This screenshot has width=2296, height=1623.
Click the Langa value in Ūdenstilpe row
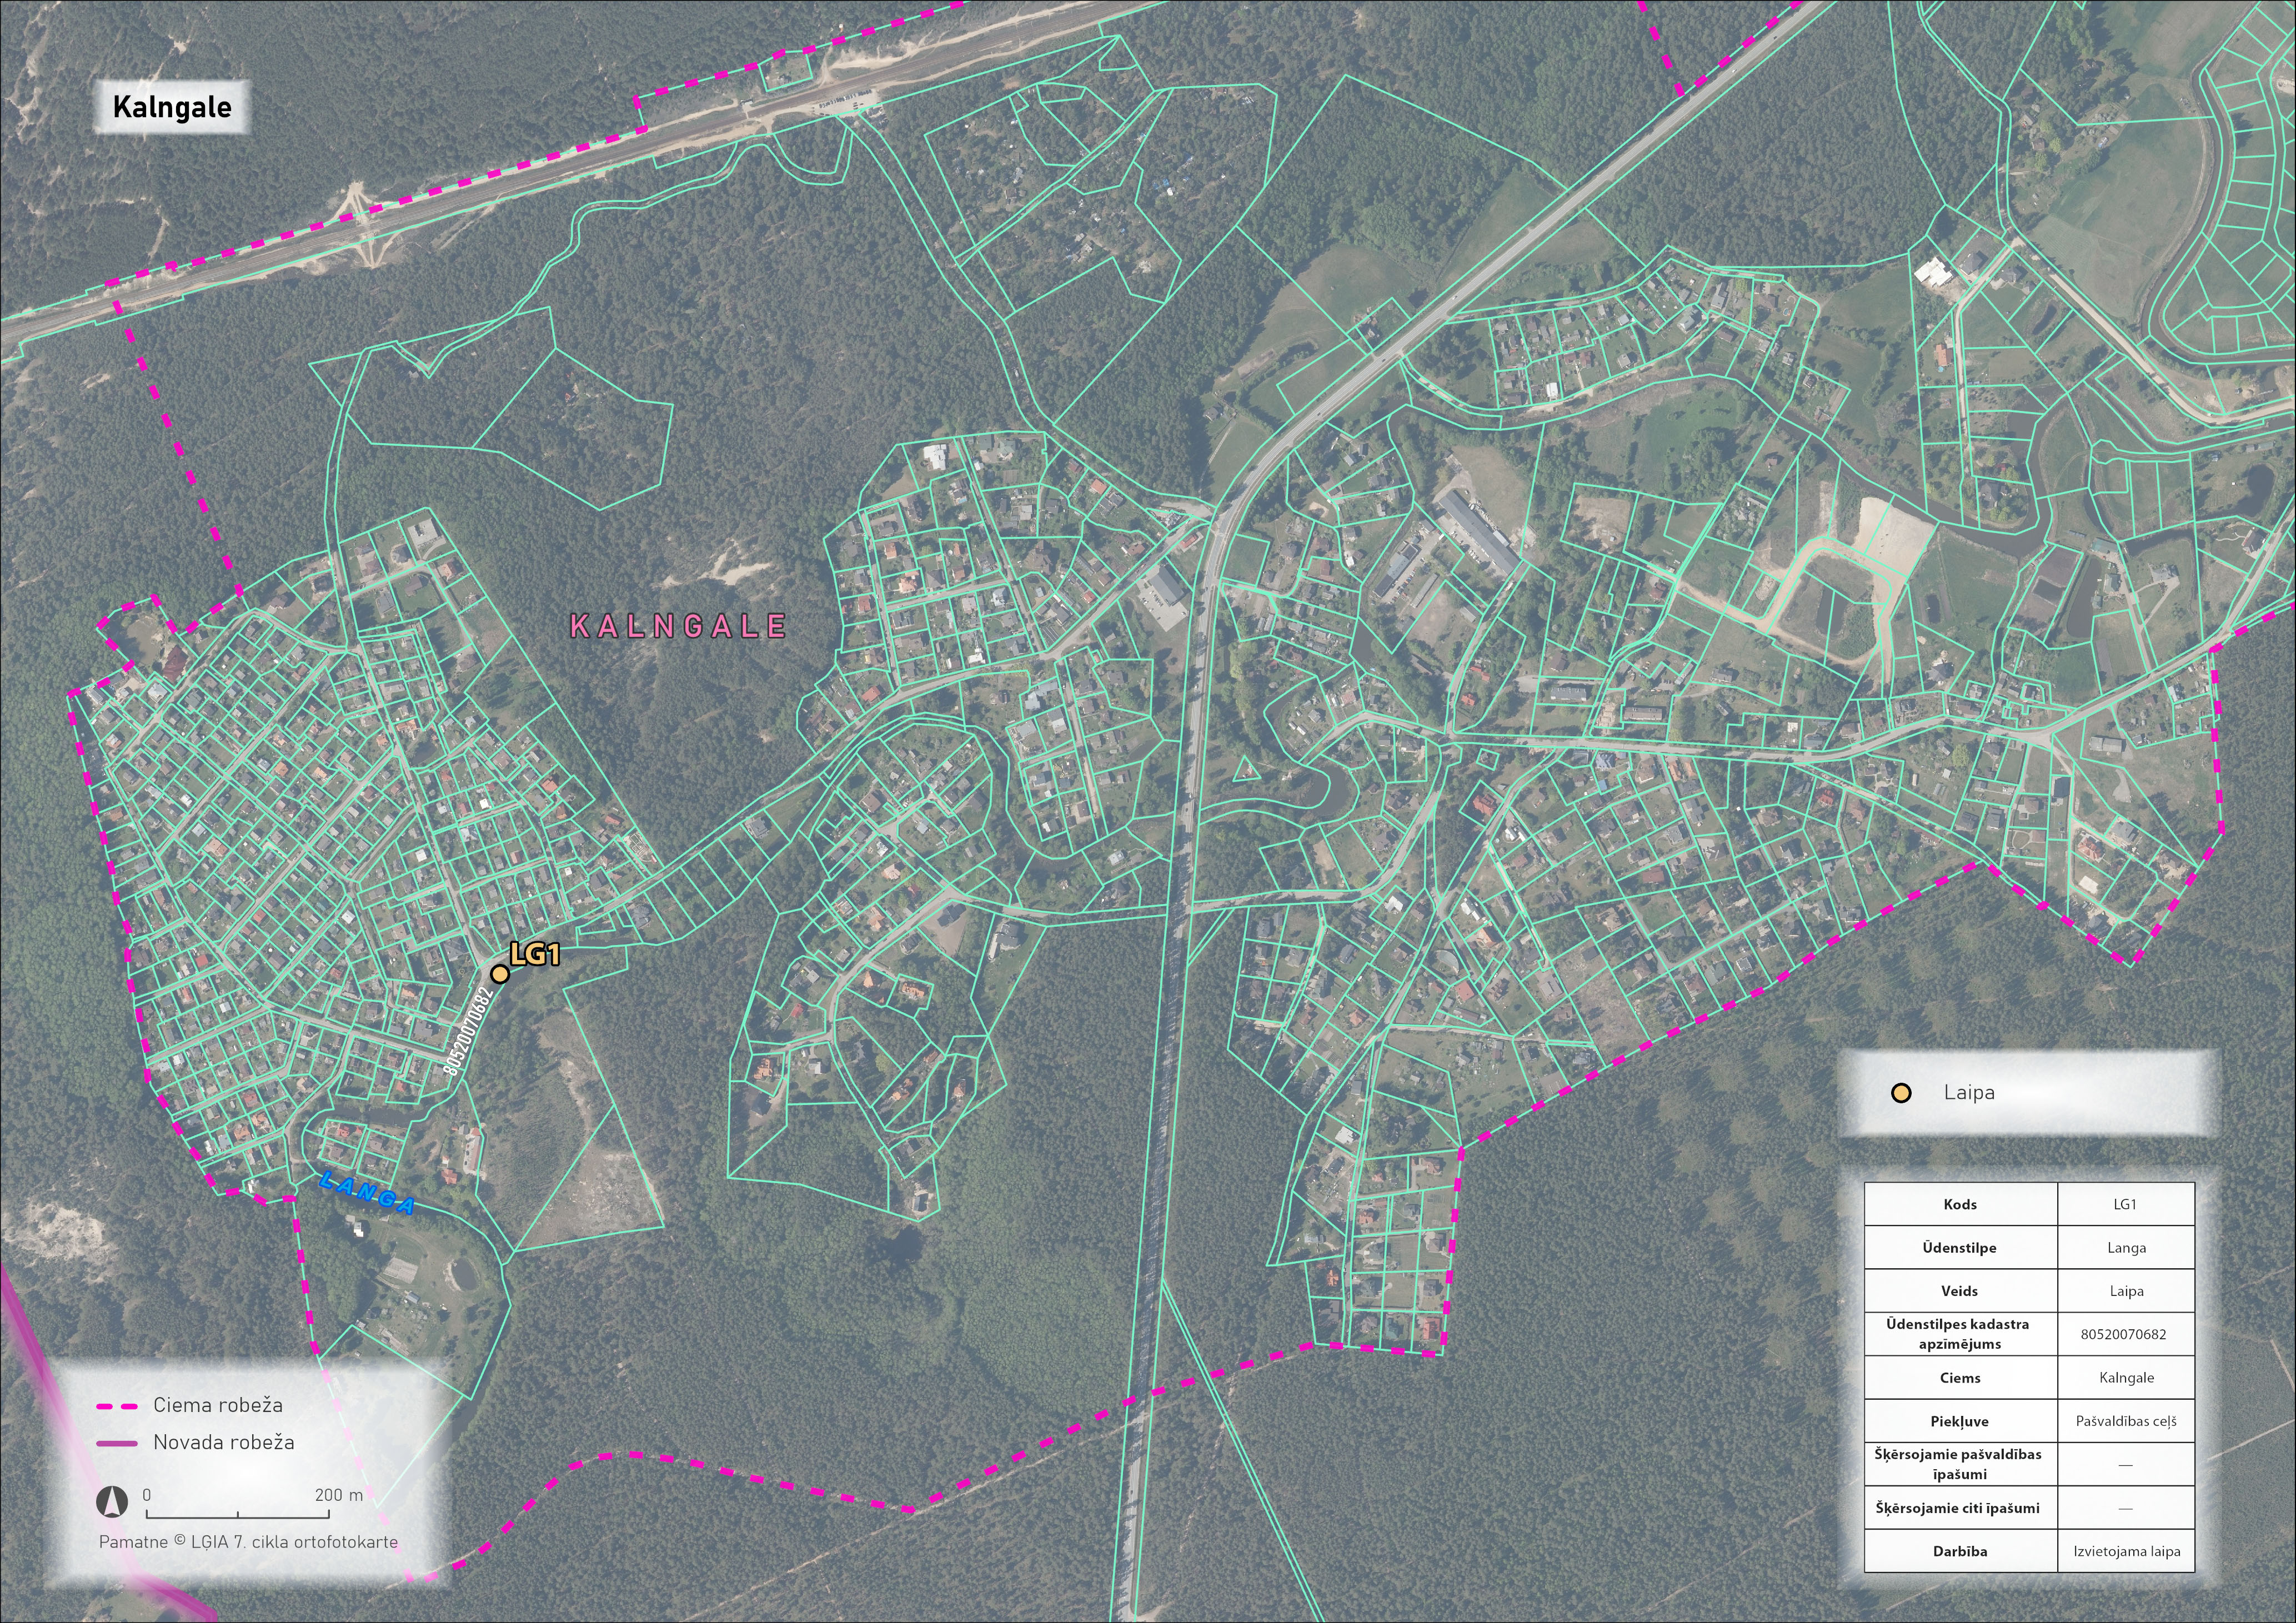click(2126, 1248)
